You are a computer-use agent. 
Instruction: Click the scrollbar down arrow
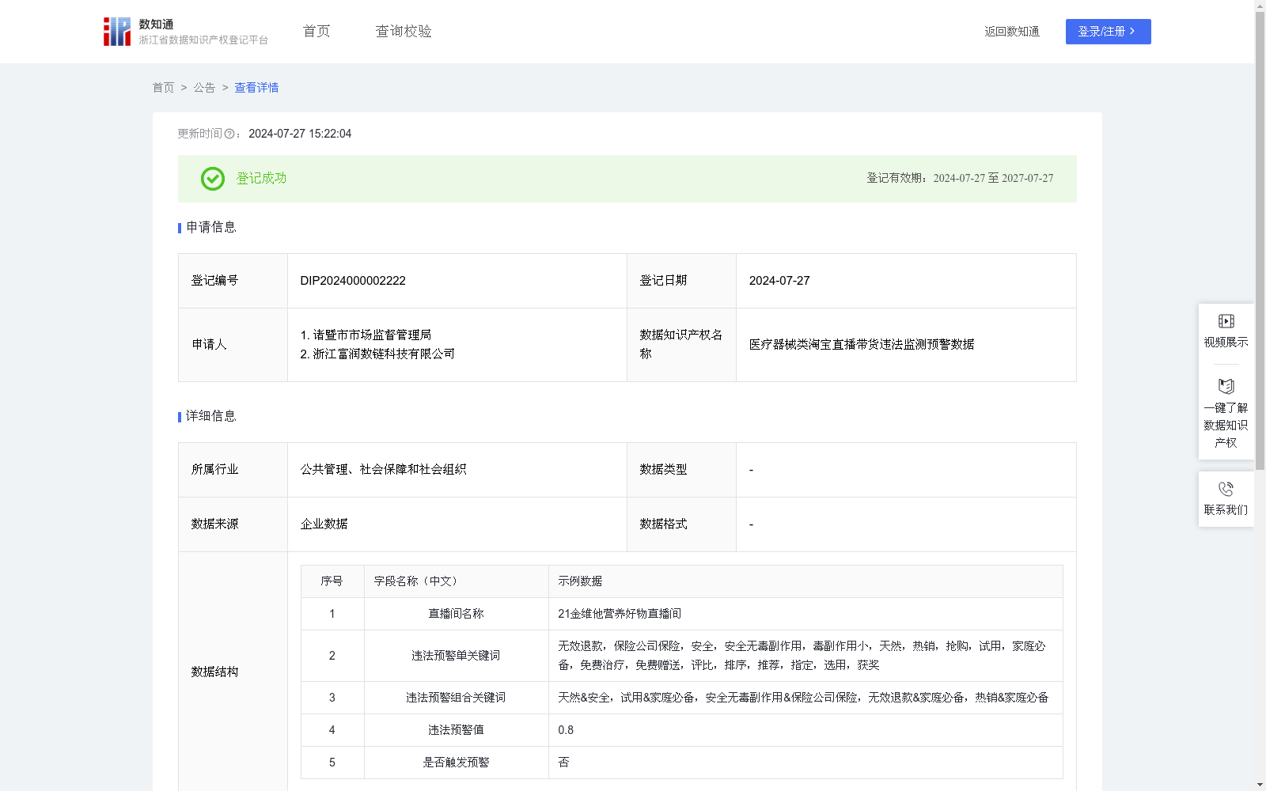point(1260,785)
